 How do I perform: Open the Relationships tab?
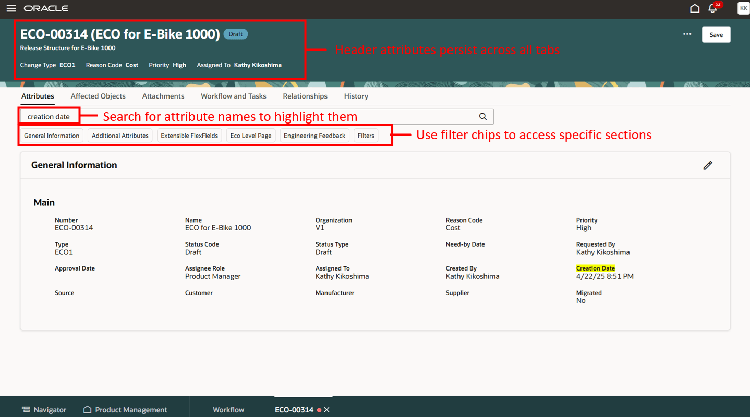tap(305, 96)
